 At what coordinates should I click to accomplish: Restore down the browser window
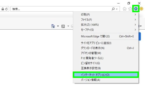pyautogui.click(x=129, y=3)
